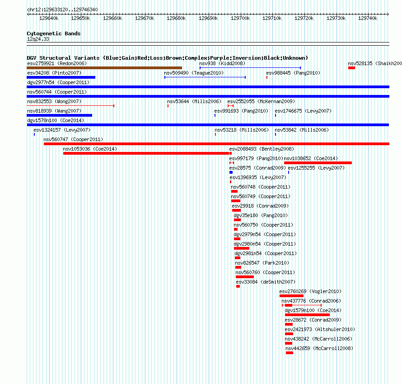Click nsv560747 (Cooper2011) label
Image resolution: width=402 pixels, height=384 pixels.
tap(73, 139)
